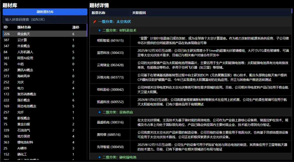Select the 锂电池材料 theme row
The width and height of the screenshot is (294, 162).
45,142
